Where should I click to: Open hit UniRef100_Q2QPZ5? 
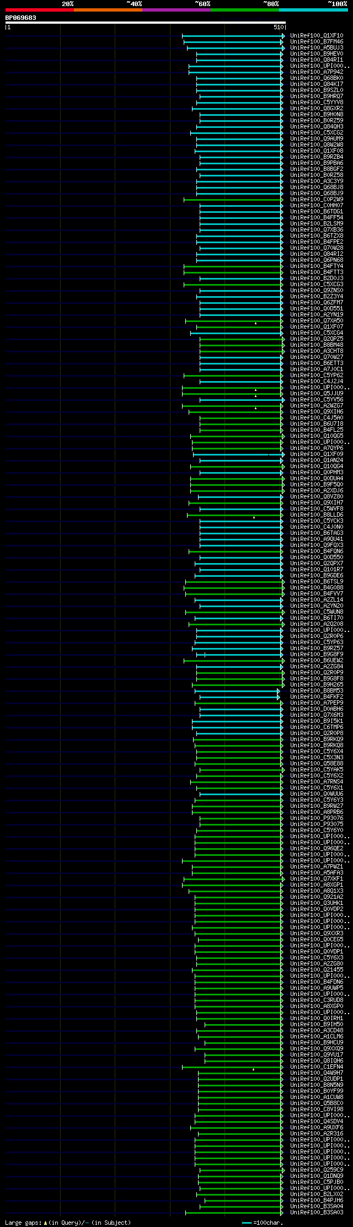(x=317, y=339)
